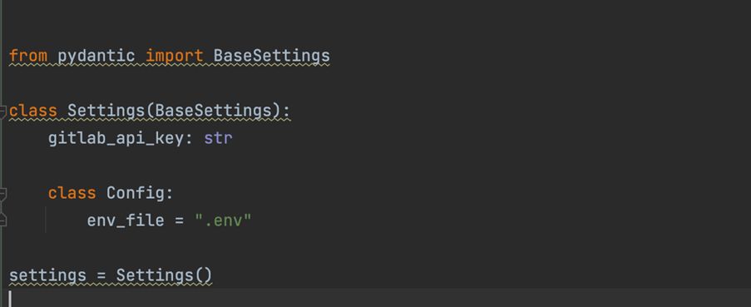Click the ".env" string literal
Screen dimensions: 751x307
[x=223, y=220]
